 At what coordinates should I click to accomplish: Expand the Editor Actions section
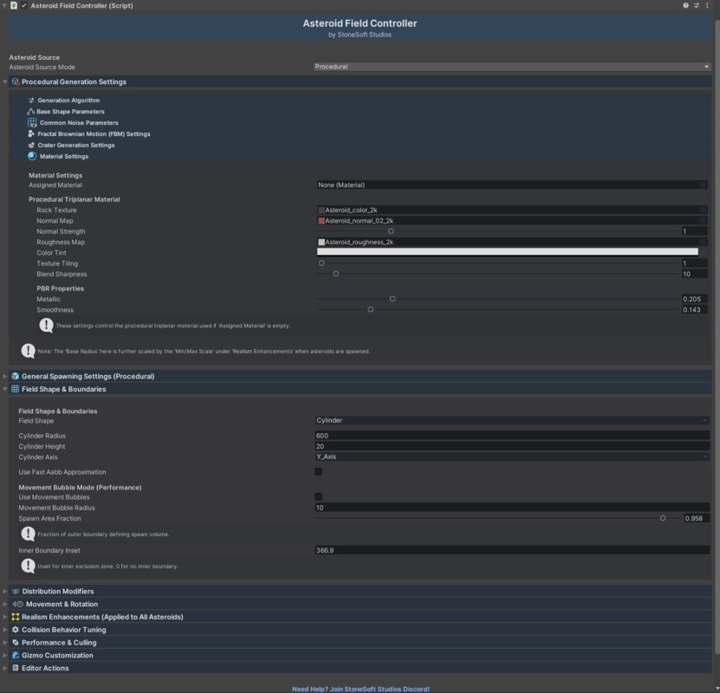tap(5, 668)
